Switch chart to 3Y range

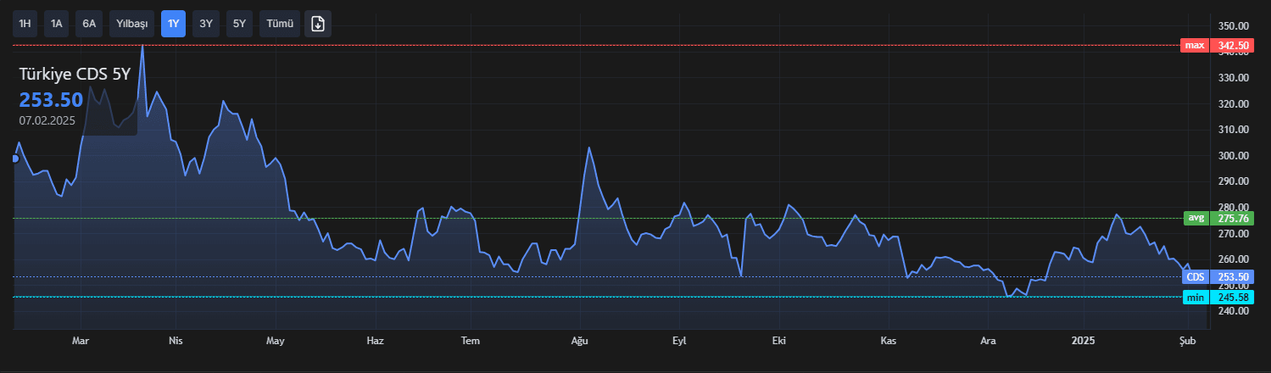(x=206, y=24)
